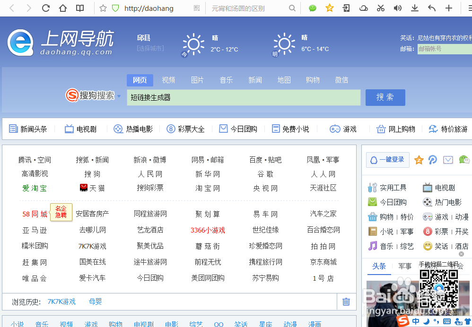The width and height of the screenshot is (472, 327).
Task: Open 特价旅游 category link
Action: [448, 129]
